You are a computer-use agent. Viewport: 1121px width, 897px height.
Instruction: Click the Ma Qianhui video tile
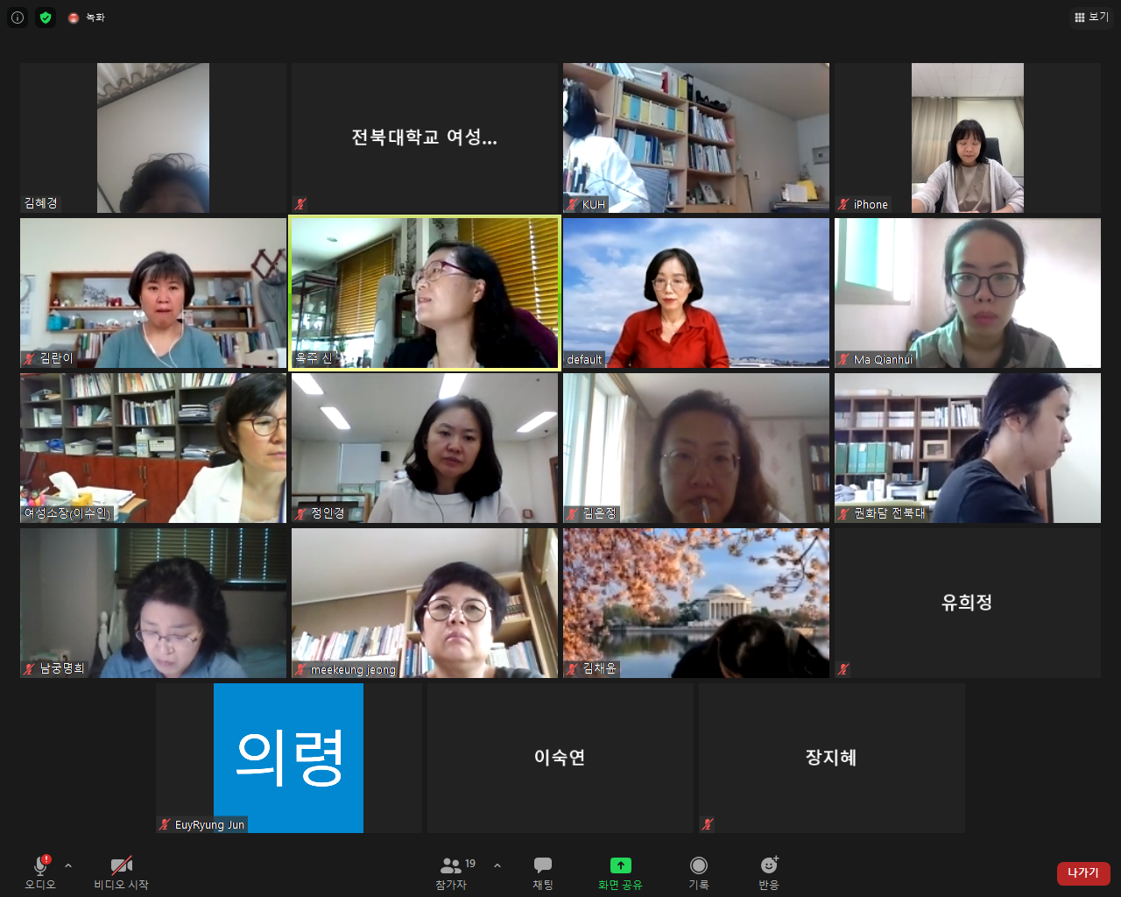point(968,293)
